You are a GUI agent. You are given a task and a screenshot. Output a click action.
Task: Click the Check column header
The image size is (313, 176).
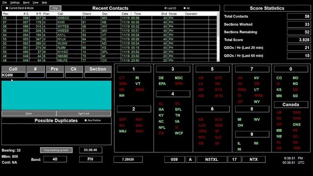pos(87,14)
